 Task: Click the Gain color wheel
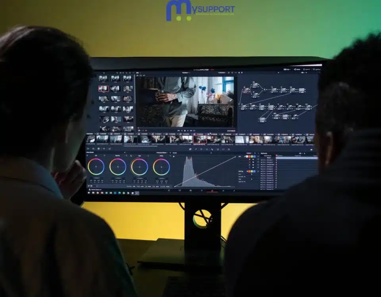click(x=139, y=167)
